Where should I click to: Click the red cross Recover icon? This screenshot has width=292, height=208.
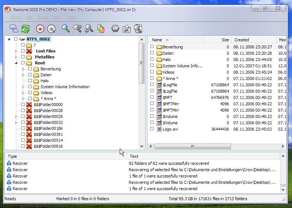tap(40, 29)
